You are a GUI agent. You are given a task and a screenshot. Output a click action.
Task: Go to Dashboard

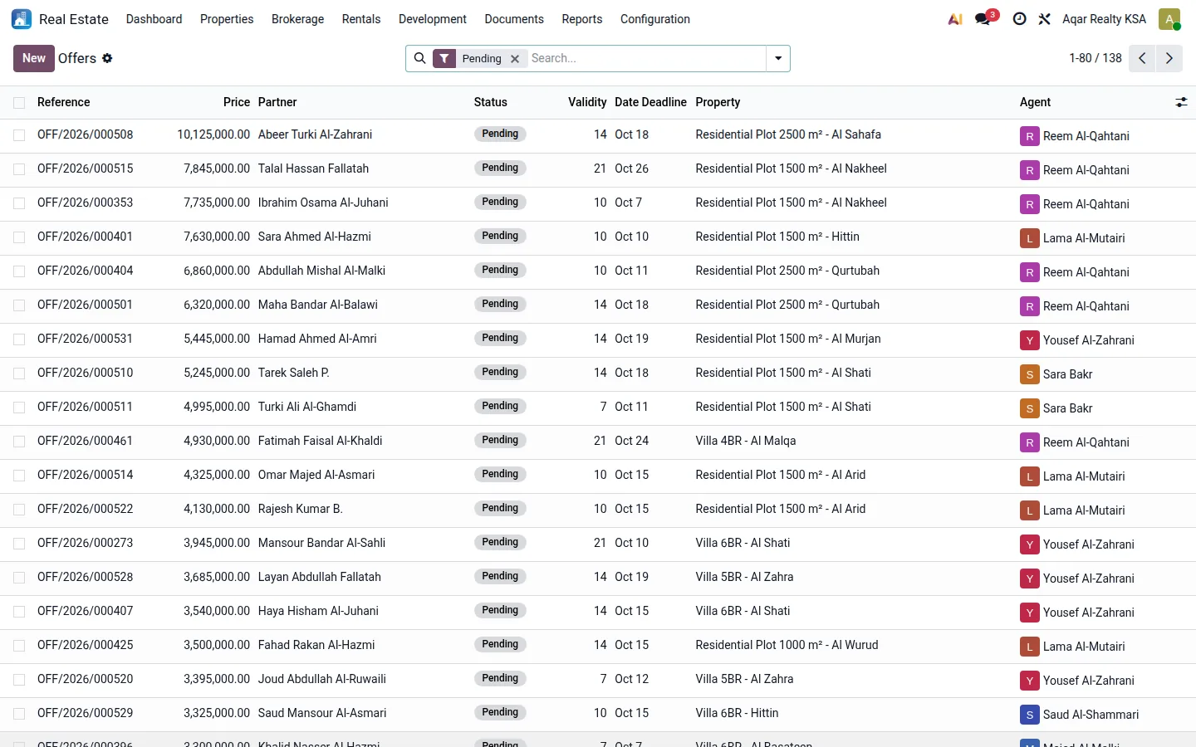click(x=154, y=19)
